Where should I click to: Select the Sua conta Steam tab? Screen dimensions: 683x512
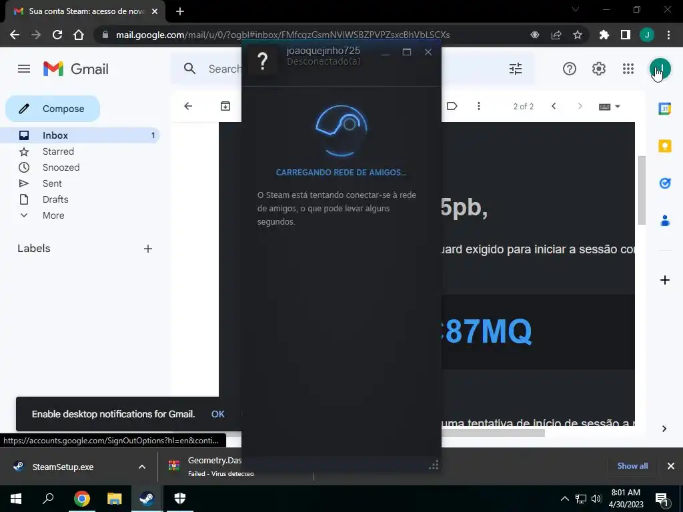pos(85,11)
